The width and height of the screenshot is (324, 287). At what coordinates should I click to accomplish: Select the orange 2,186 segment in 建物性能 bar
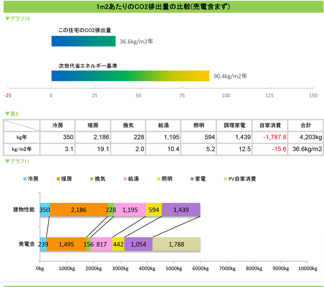tap(78, 210)
